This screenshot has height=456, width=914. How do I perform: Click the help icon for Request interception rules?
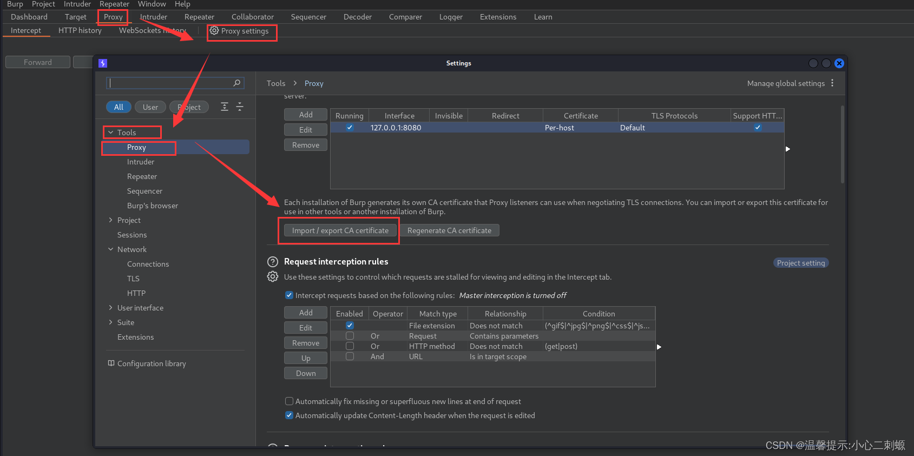273,262
